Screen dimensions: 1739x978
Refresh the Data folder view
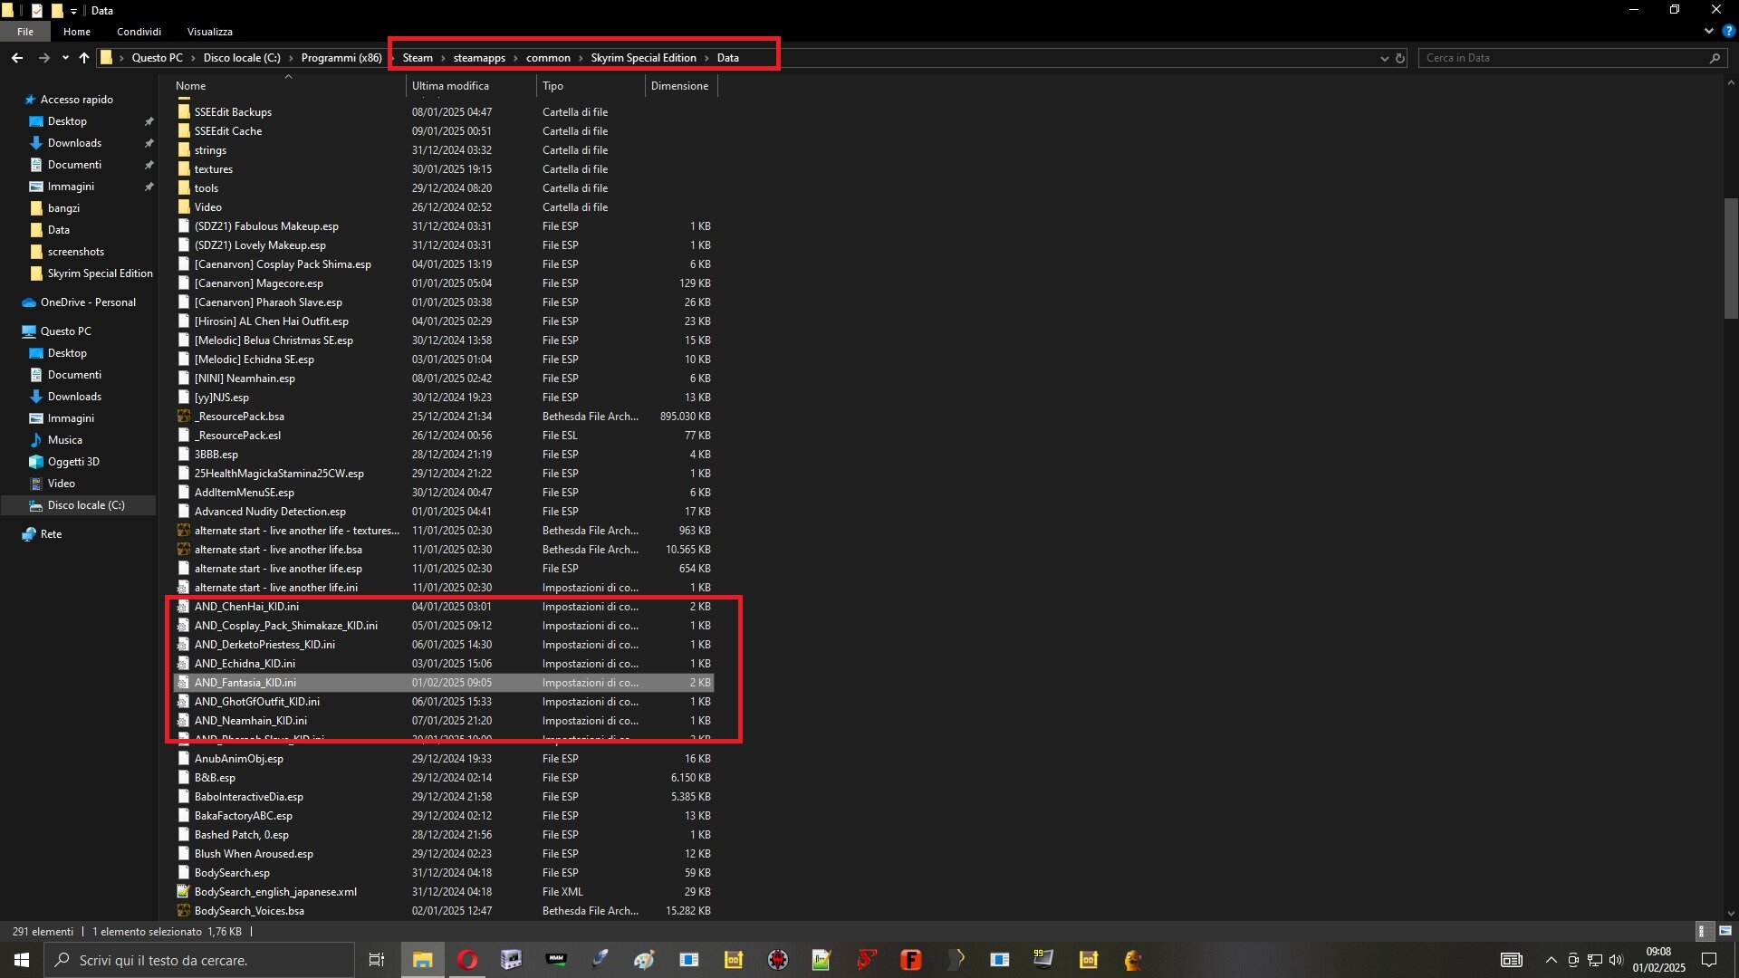click(1400, 58)
